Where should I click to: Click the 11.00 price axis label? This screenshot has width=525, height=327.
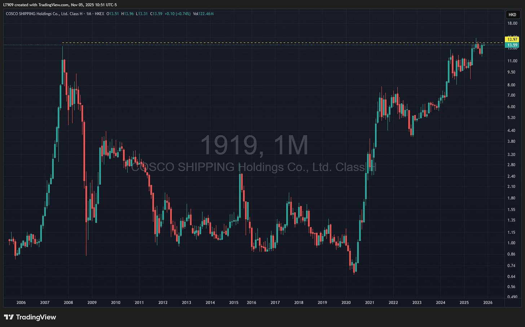coord(512,61)
